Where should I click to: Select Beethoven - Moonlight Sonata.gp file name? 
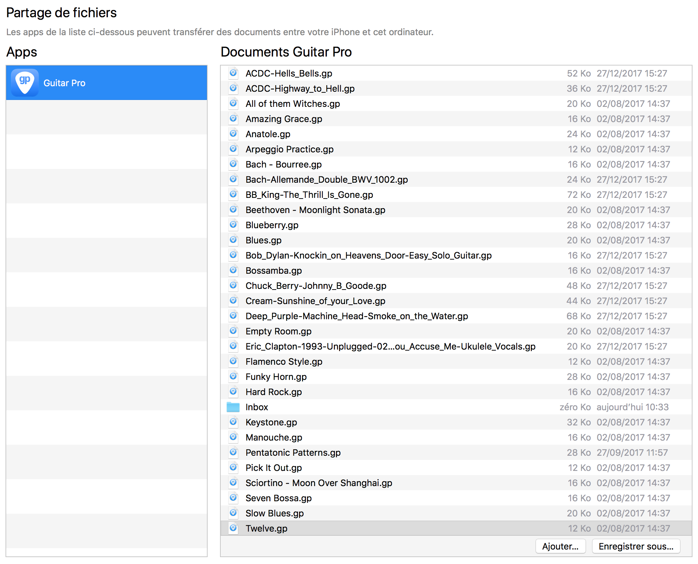point(316,210)
